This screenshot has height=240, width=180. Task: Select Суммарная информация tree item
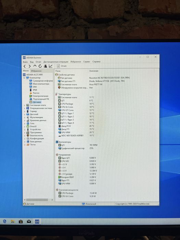[x=41, y=81]
